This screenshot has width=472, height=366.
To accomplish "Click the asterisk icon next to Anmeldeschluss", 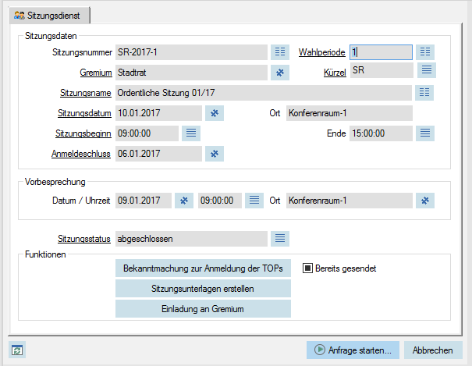I will pos(215,154).
